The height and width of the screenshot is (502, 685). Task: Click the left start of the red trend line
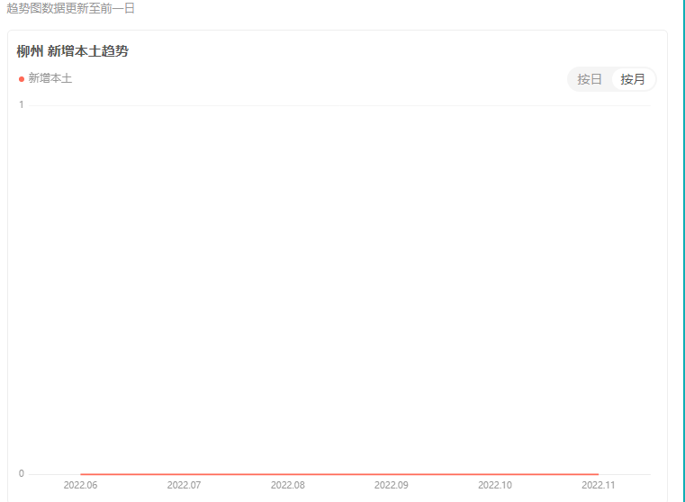coord(82,473)
